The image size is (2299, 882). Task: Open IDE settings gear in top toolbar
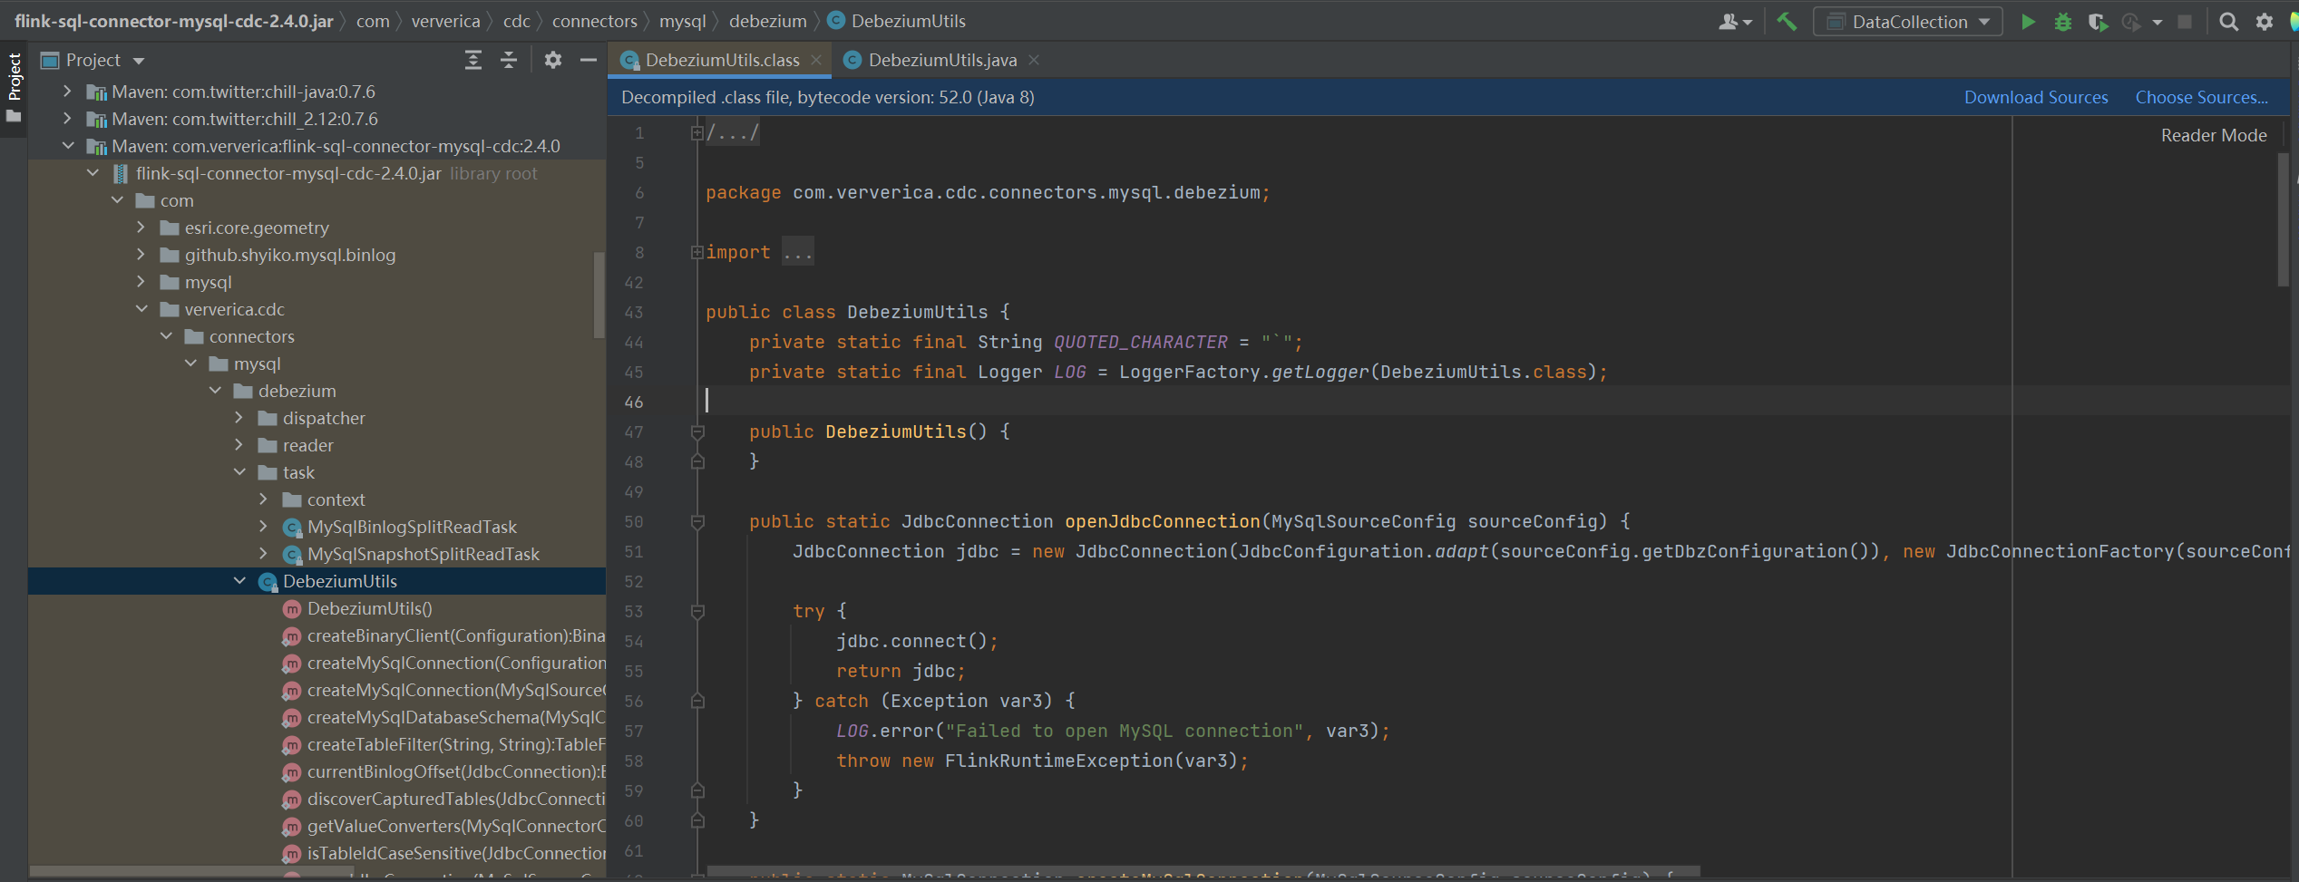2265,22
